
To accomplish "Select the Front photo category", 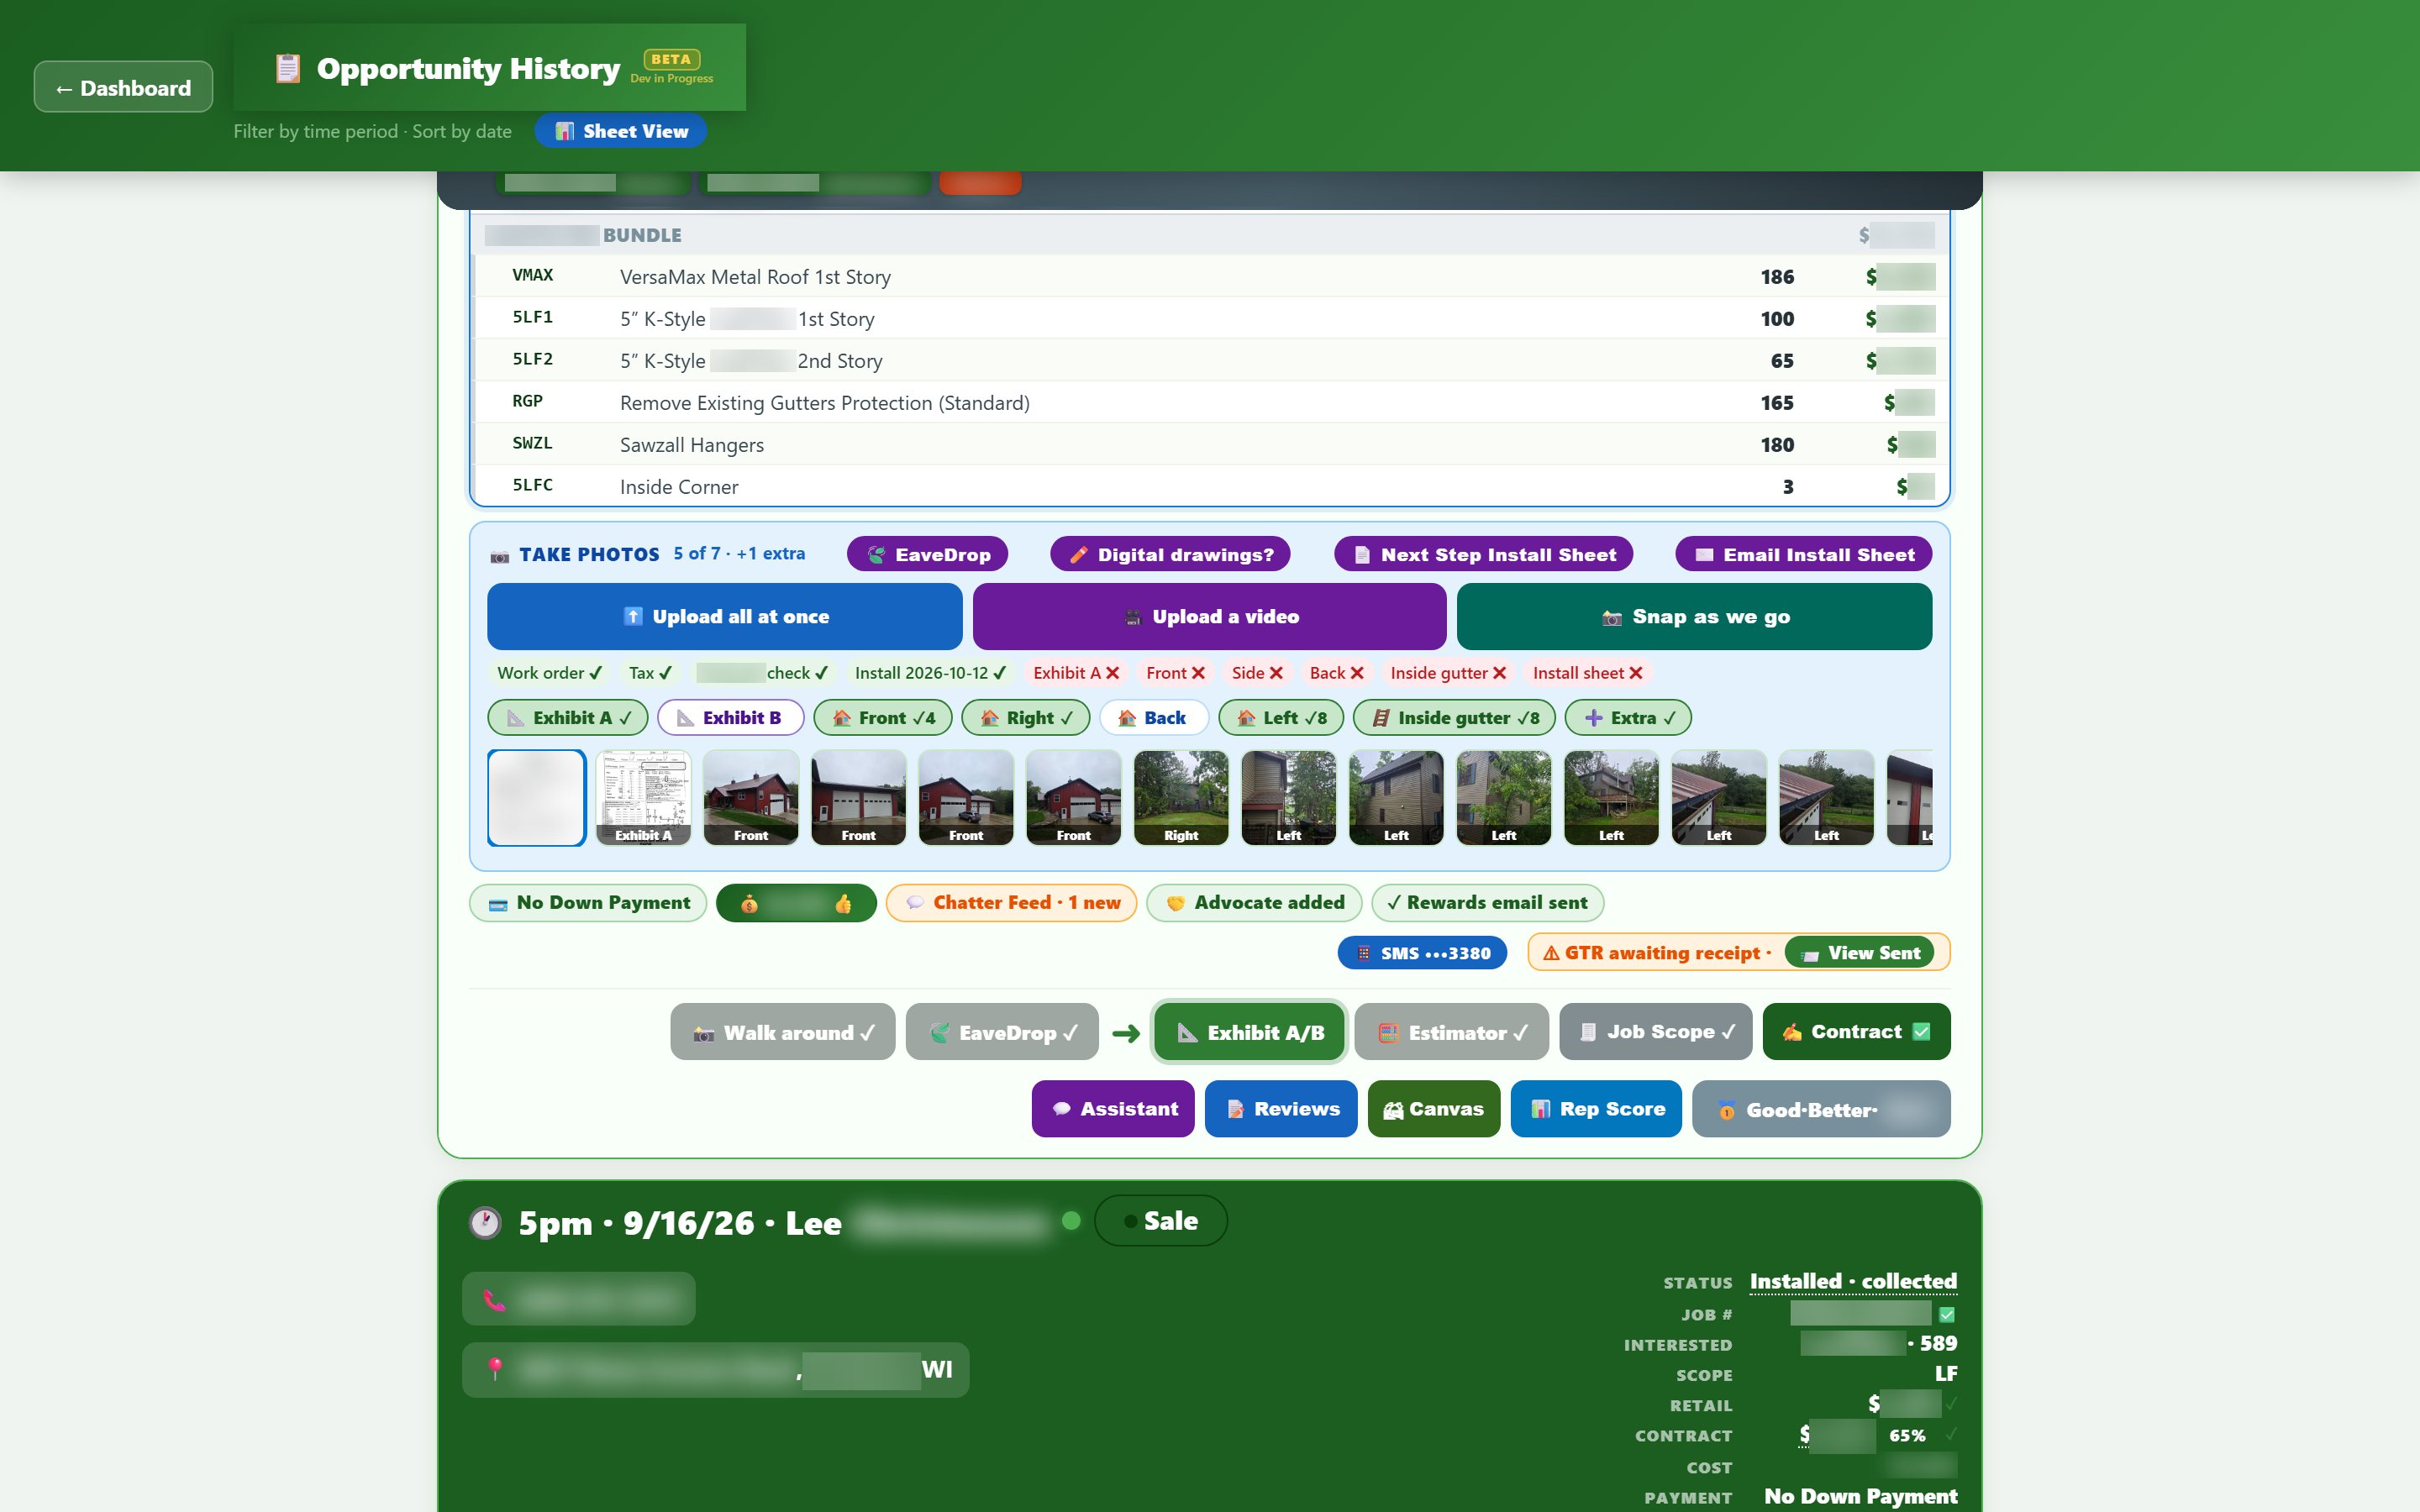I will 883,717.
